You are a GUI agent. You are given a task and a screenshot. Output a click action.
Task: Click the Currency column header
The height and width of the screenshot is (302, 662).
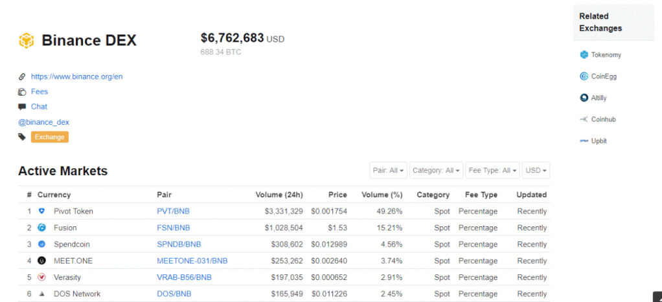[54, 195]
